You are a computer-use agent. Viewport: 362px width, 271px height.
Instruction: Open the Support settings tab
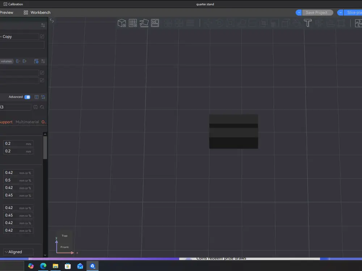pos(6,122)
